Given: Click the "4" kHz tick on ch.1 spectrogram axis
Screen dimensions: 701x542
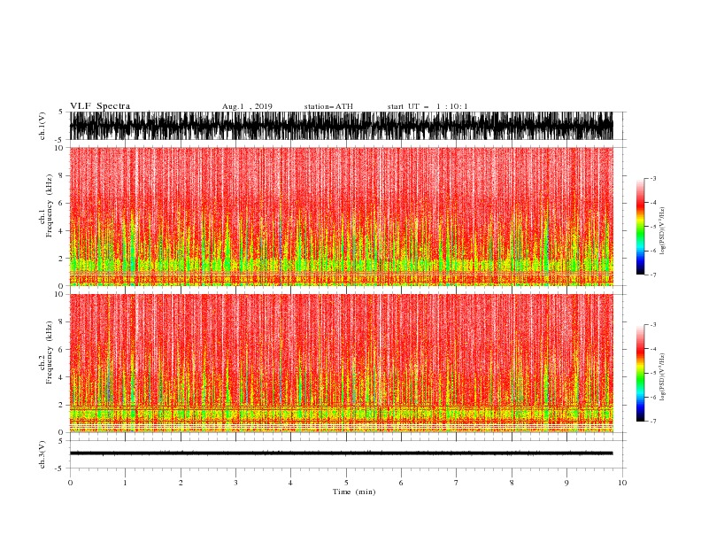Looking at the screenshot, I should 61,231.
